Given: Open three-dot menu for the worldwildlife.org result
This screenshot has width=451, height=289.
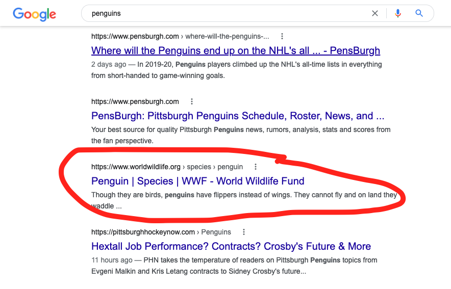Looking at the screenshot, I should pos(256,167).
